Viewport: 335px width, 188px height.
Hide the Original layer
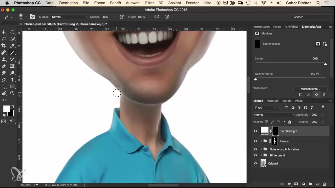256,163
